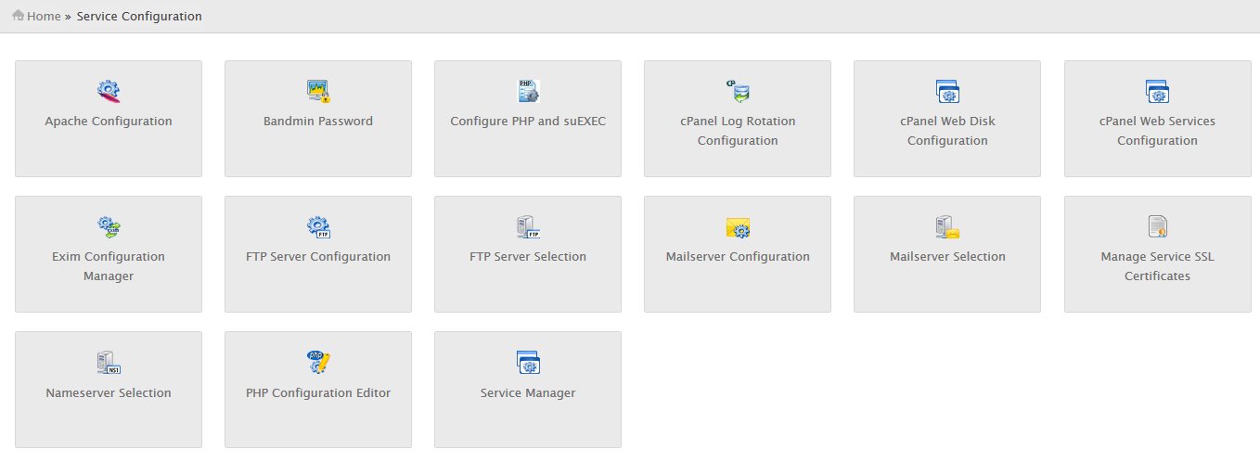Click the Bandmin Password icon
Image resolution: width=1260 pixels, height=462 pixels.
click(x=318, y=91)
